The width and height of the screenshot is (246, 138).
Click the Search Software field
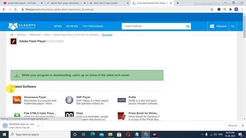[154, 26]
